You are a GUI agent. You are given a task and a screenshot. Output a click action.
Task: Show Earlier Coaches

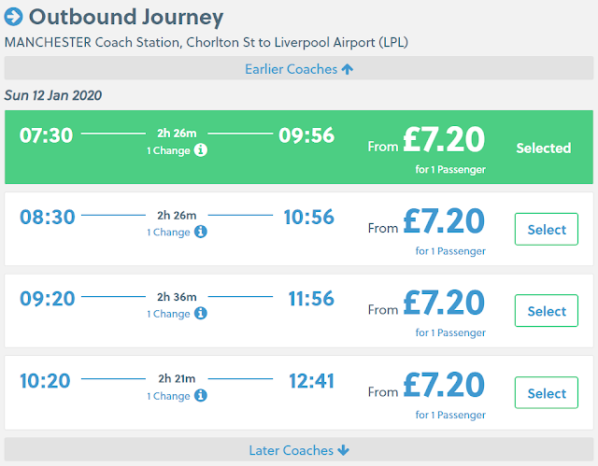(x=290, y=69)
